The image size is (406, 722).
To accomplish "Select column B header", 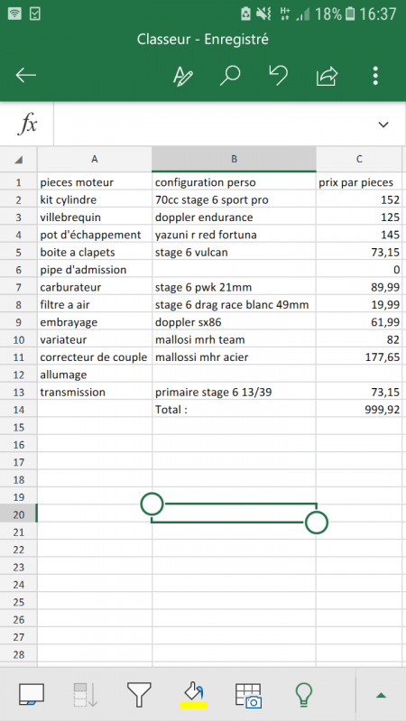I will 234,160.
